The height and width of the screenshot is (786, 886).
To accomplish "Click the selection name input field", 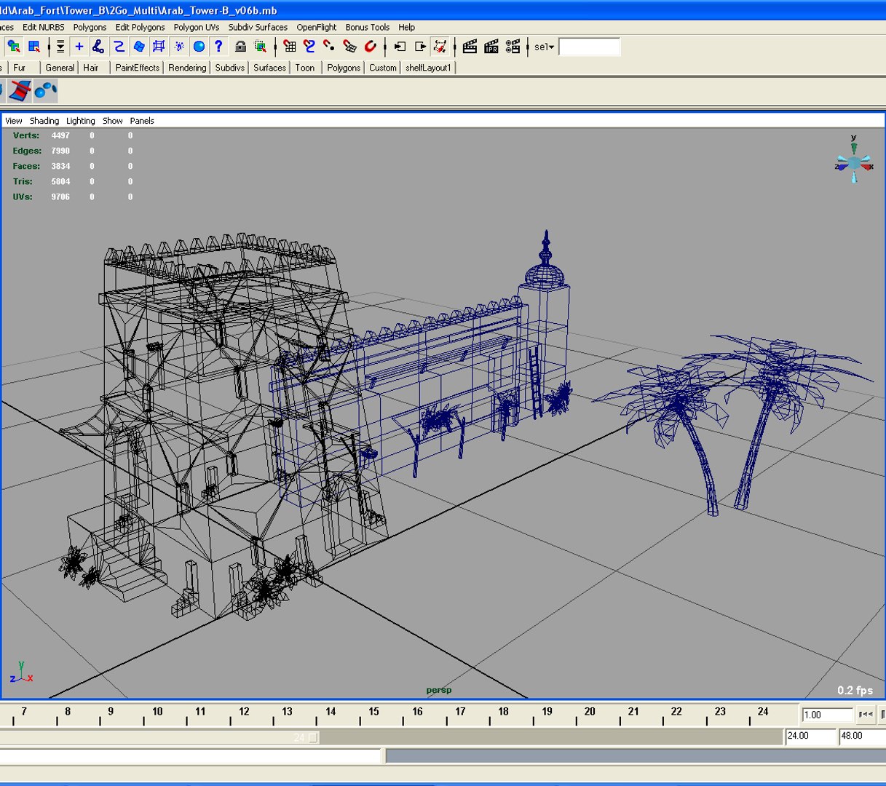I will (x=589, y=47).
